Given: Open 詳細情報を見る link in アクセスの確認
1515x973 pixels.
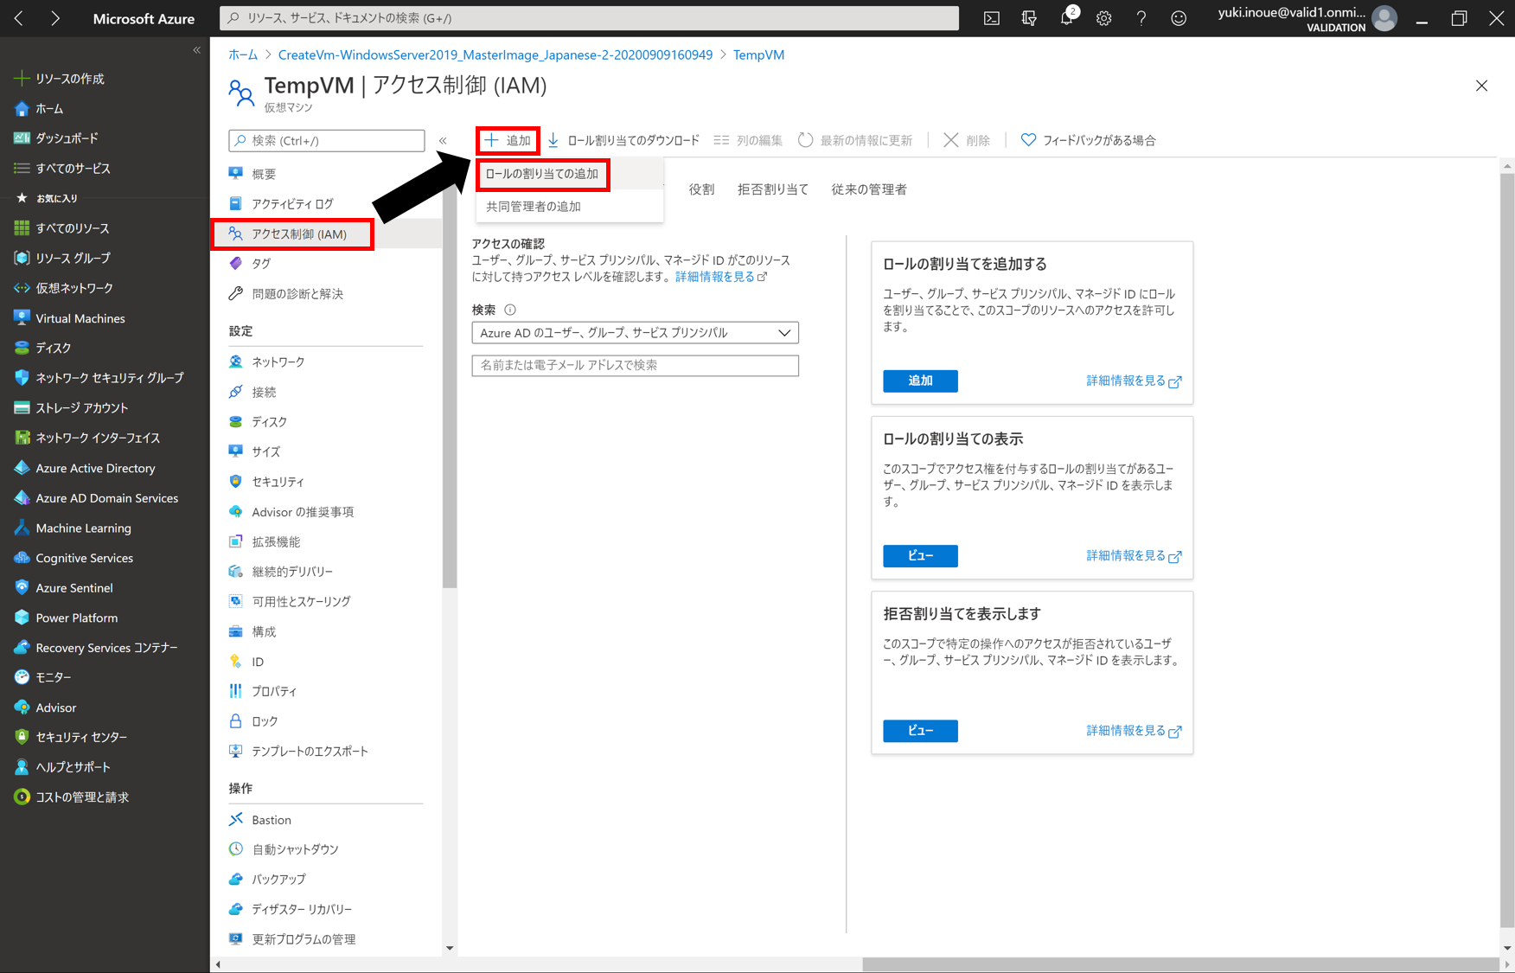Looking at the screenshot, I should pos(721,277).
